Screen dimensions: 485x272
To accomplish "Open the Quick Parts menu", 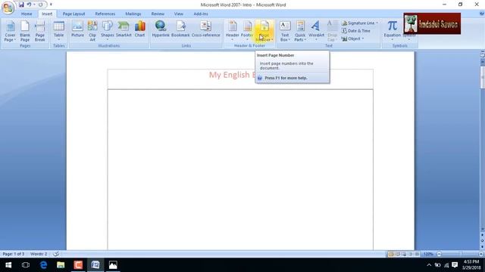I will click(x=300, y=31).
